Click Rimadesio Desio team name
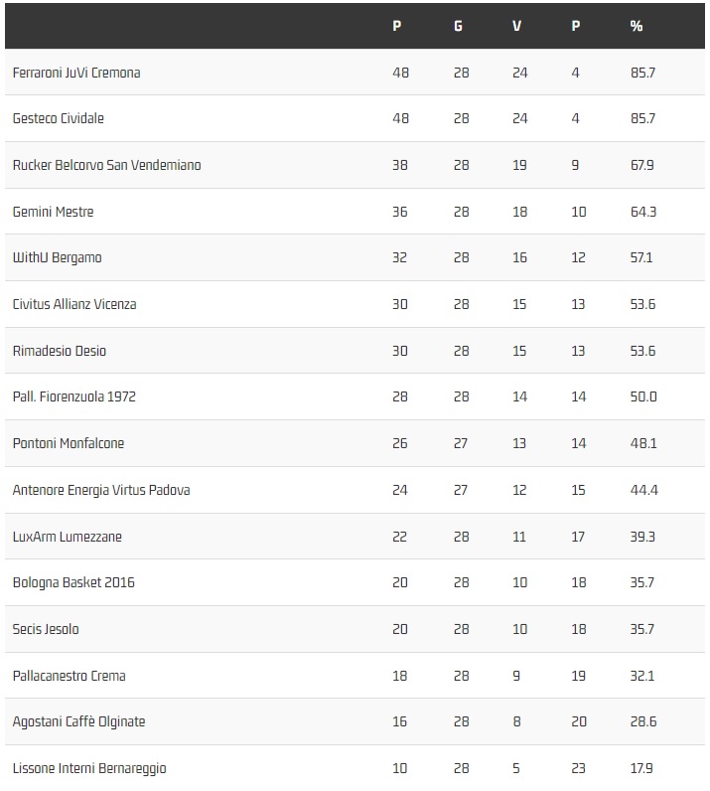 coord(59,351)
